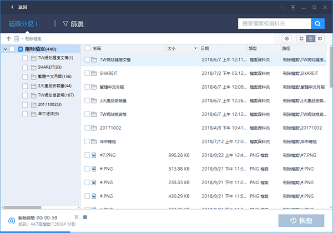The width and height of the screenshot is (333, 233).
Task: Click the eye preview icon
Action: pyautogui.click(x=287, y=39)
